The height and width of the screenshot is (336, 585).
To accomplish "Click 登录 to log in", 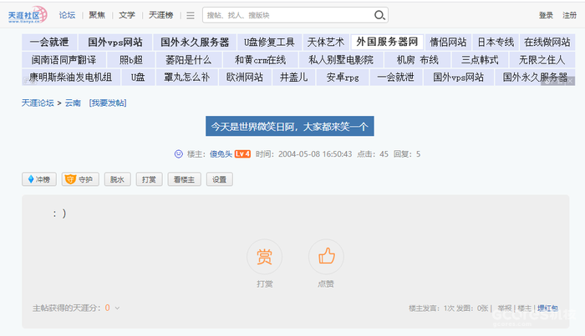I will pyautogui.click(x=546, y=15).
